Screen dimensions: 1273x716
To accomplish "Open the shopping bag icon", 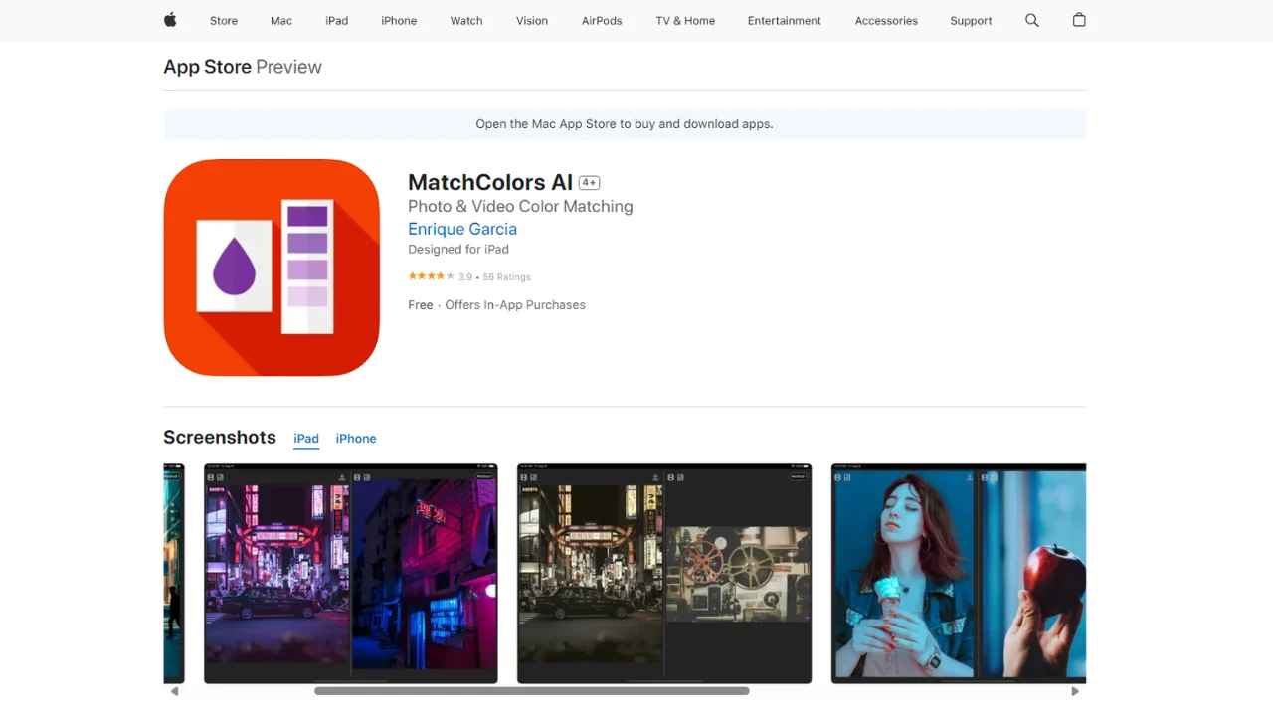I will 1079,20.
